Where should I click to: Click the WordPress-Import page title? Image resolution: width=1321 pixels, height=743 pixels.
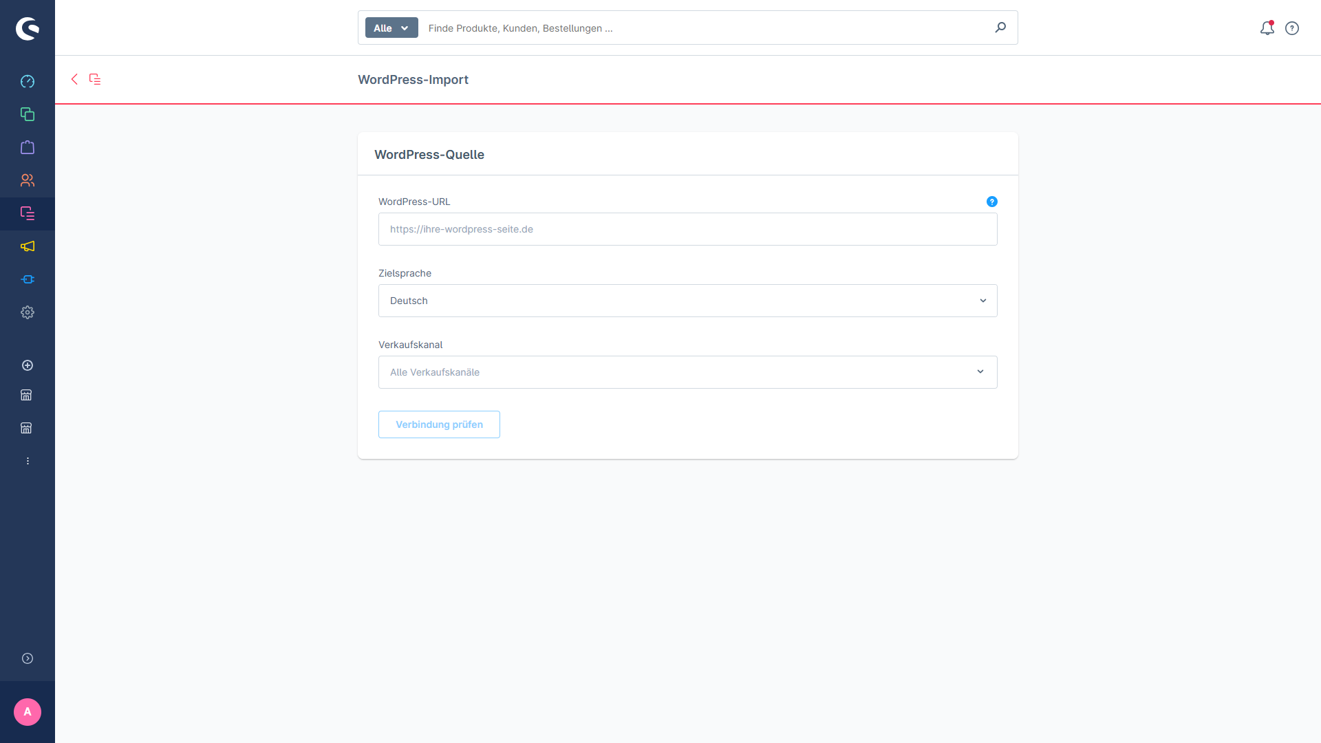(413, 80)
